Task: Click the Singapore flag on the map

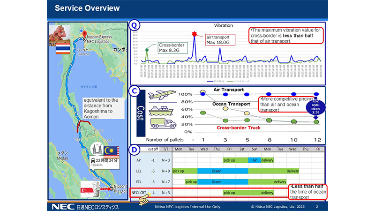Action: coord(87,190)
